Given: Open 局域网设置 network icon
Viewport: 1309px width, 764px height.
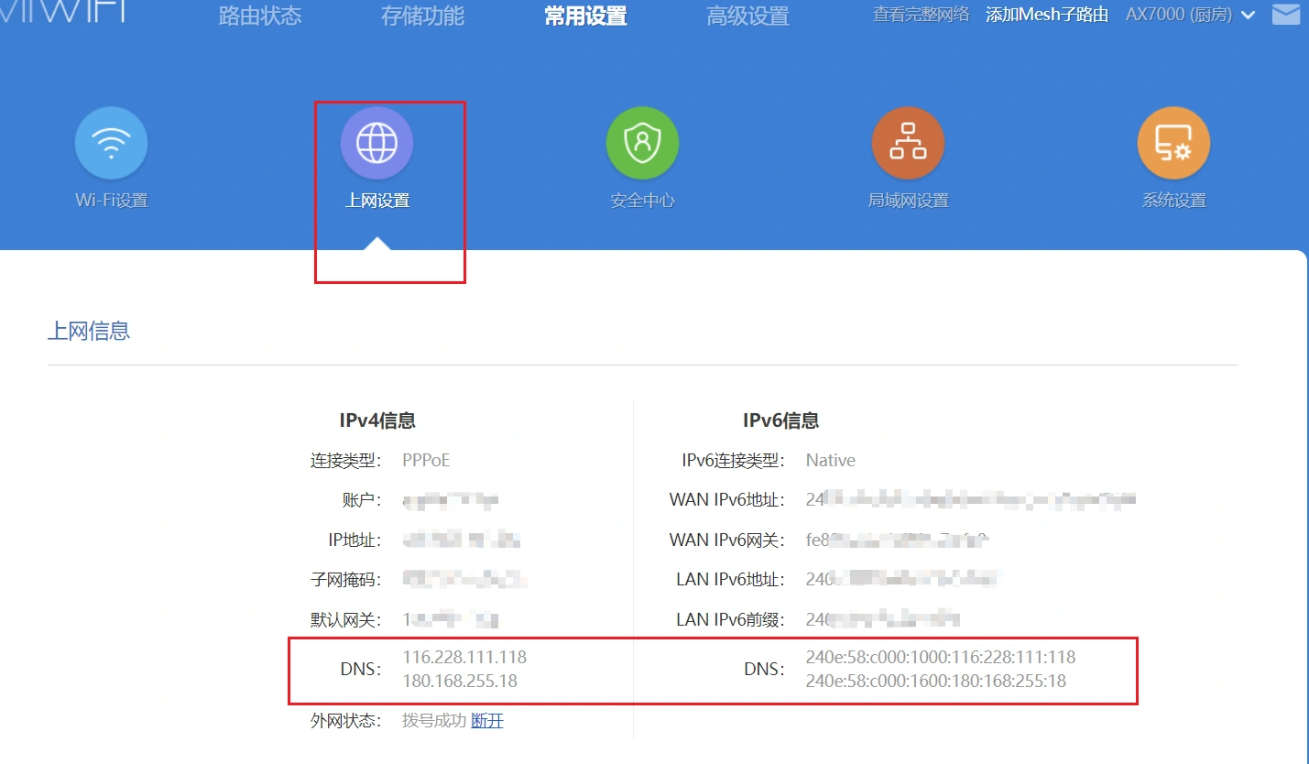Looking at the screenshot, I should pos(908,144).
